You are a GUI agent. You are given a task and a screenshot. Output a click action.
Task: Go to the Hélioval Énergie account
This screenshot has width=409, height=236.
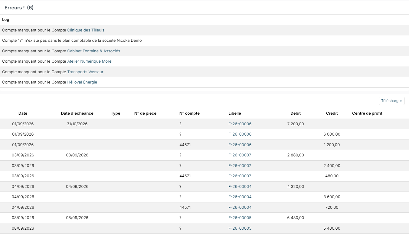point(82,82)
